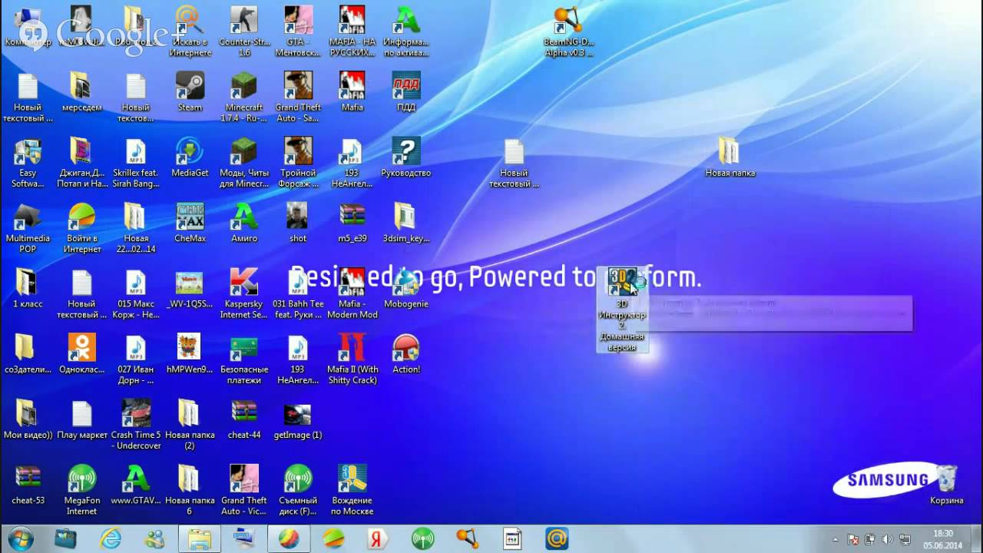Select the Руководство help shortcut
The height and width of the screenshot is (553, 983).
click(405, 157)
